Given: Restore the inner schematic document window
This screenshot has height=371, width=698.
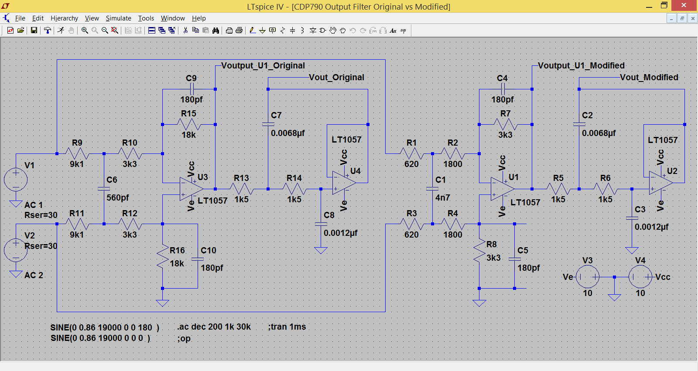Looking at the screenshot, I should pyautogui.click(x=682, y=18).
